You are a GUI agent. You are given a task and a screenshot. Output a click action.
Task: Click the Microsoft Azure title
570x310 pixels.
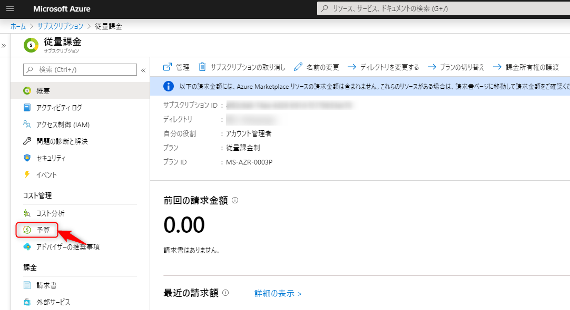pos(62,9)
